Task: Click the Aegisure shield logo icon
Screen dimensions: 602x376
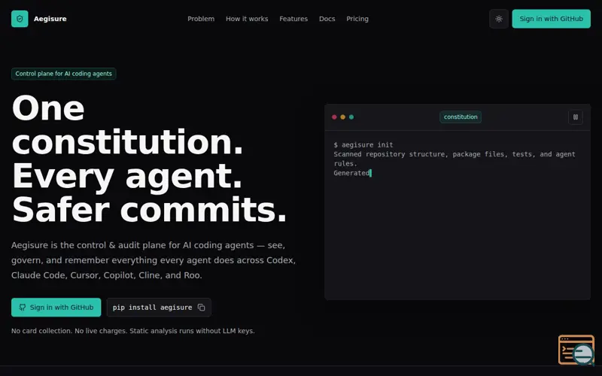Action: pos(20,19)
